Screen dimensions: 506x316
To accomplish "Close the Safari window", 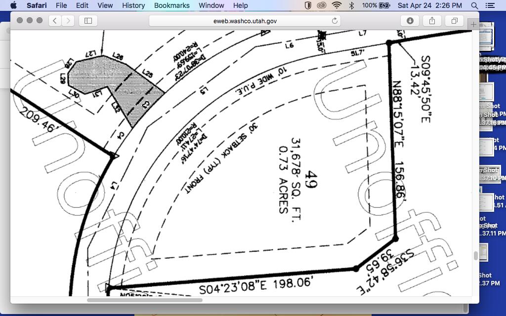I will (20, 20).
